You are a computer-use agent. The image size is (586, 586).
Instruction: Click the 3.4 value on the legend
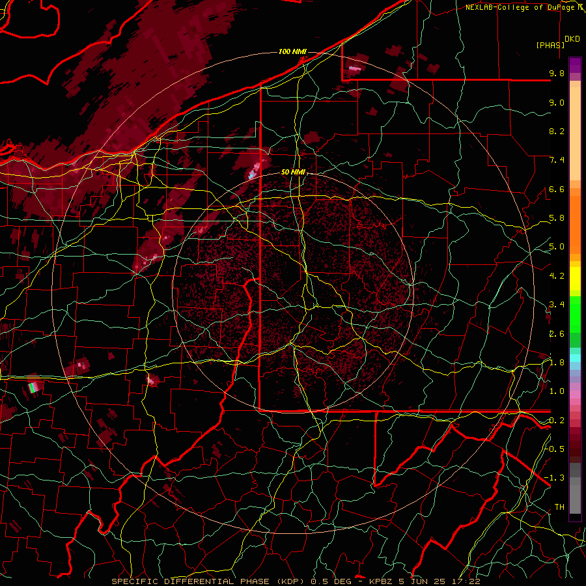click(x=557, y=305)
